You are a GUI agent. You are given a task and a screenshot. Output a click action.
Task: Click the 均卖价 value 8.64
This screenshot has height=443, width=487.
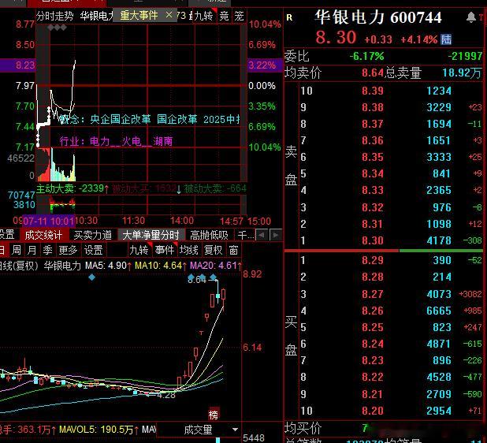tap(373, 73)
